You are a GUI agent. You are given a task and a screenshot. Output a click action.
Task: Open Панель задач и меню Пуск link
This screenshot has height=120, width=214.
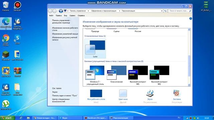pyautogui.click(x=65, y=96)
